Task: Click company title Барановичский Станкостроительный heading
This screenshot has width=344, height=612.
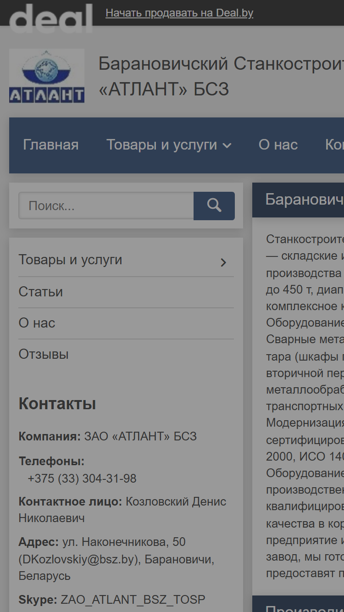Action: click(x=221, y=76)
